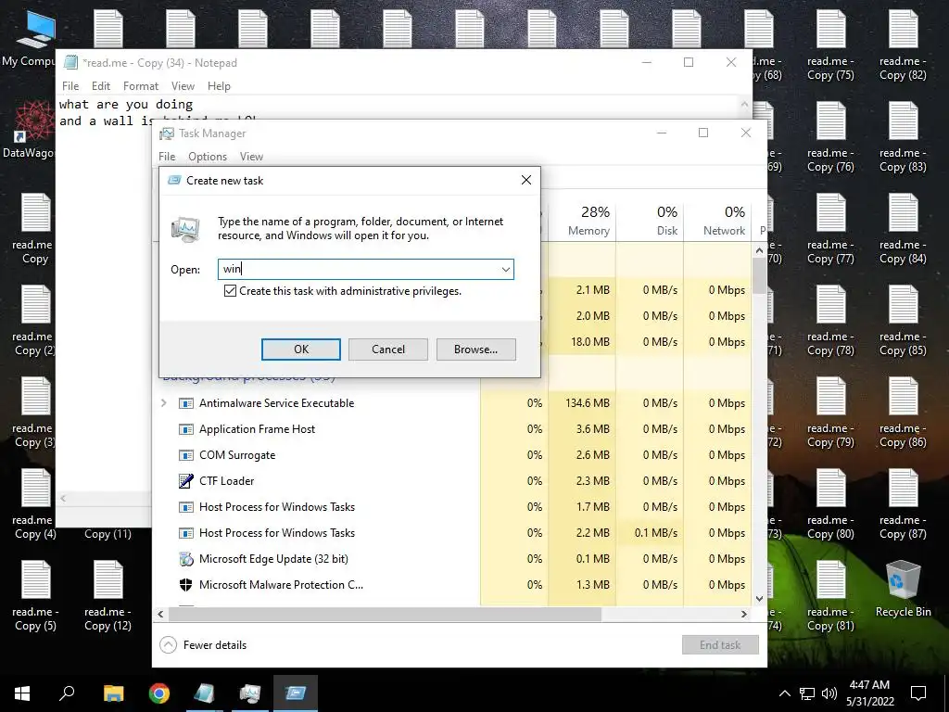Viewport: 949px width, 712px height.
Task: Open Notepad File menu
Action: (70, 86)
